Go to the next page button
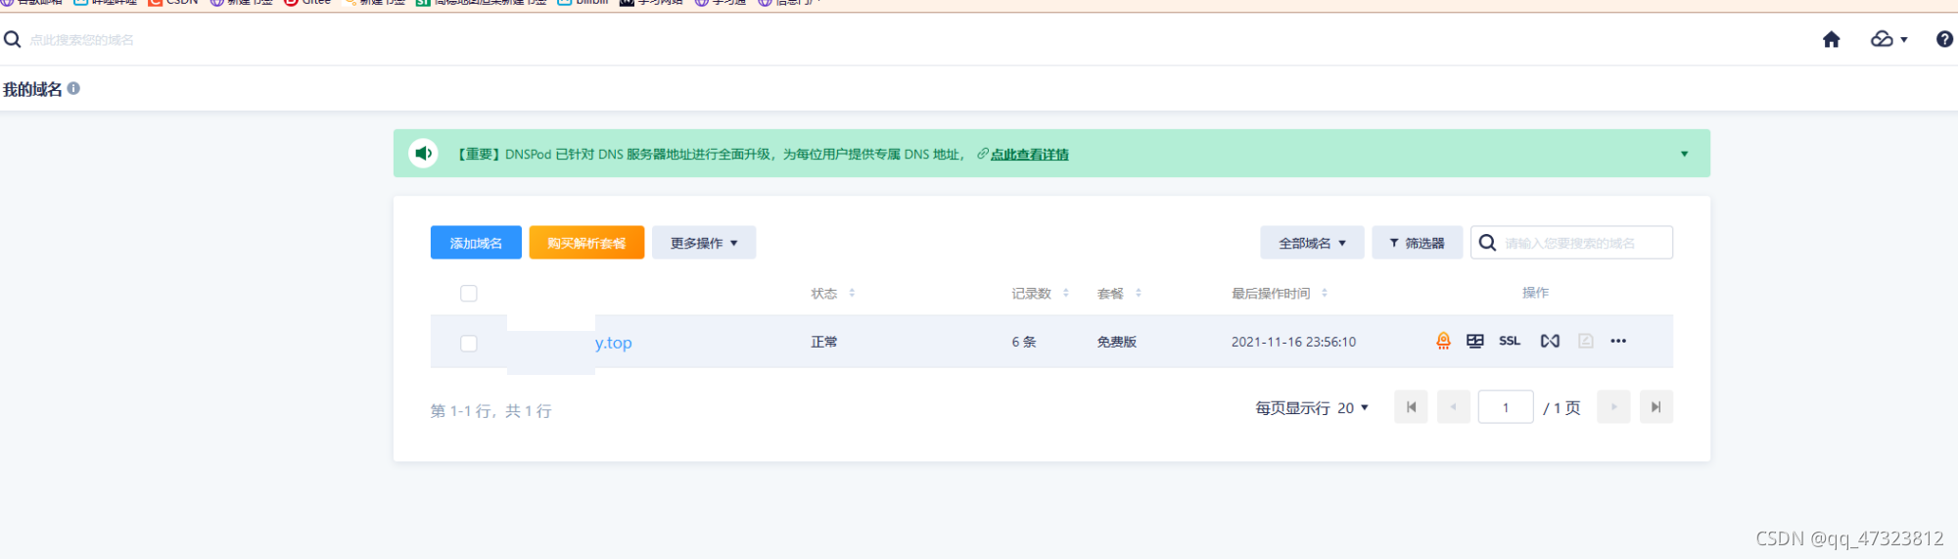The image size is (1958, 559). [x=1613, y=407]
